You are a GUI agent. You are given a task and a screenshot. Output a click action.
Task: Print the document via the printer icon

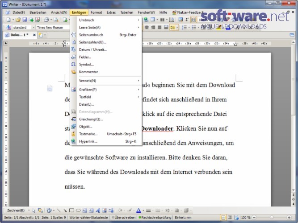[46, 20]
